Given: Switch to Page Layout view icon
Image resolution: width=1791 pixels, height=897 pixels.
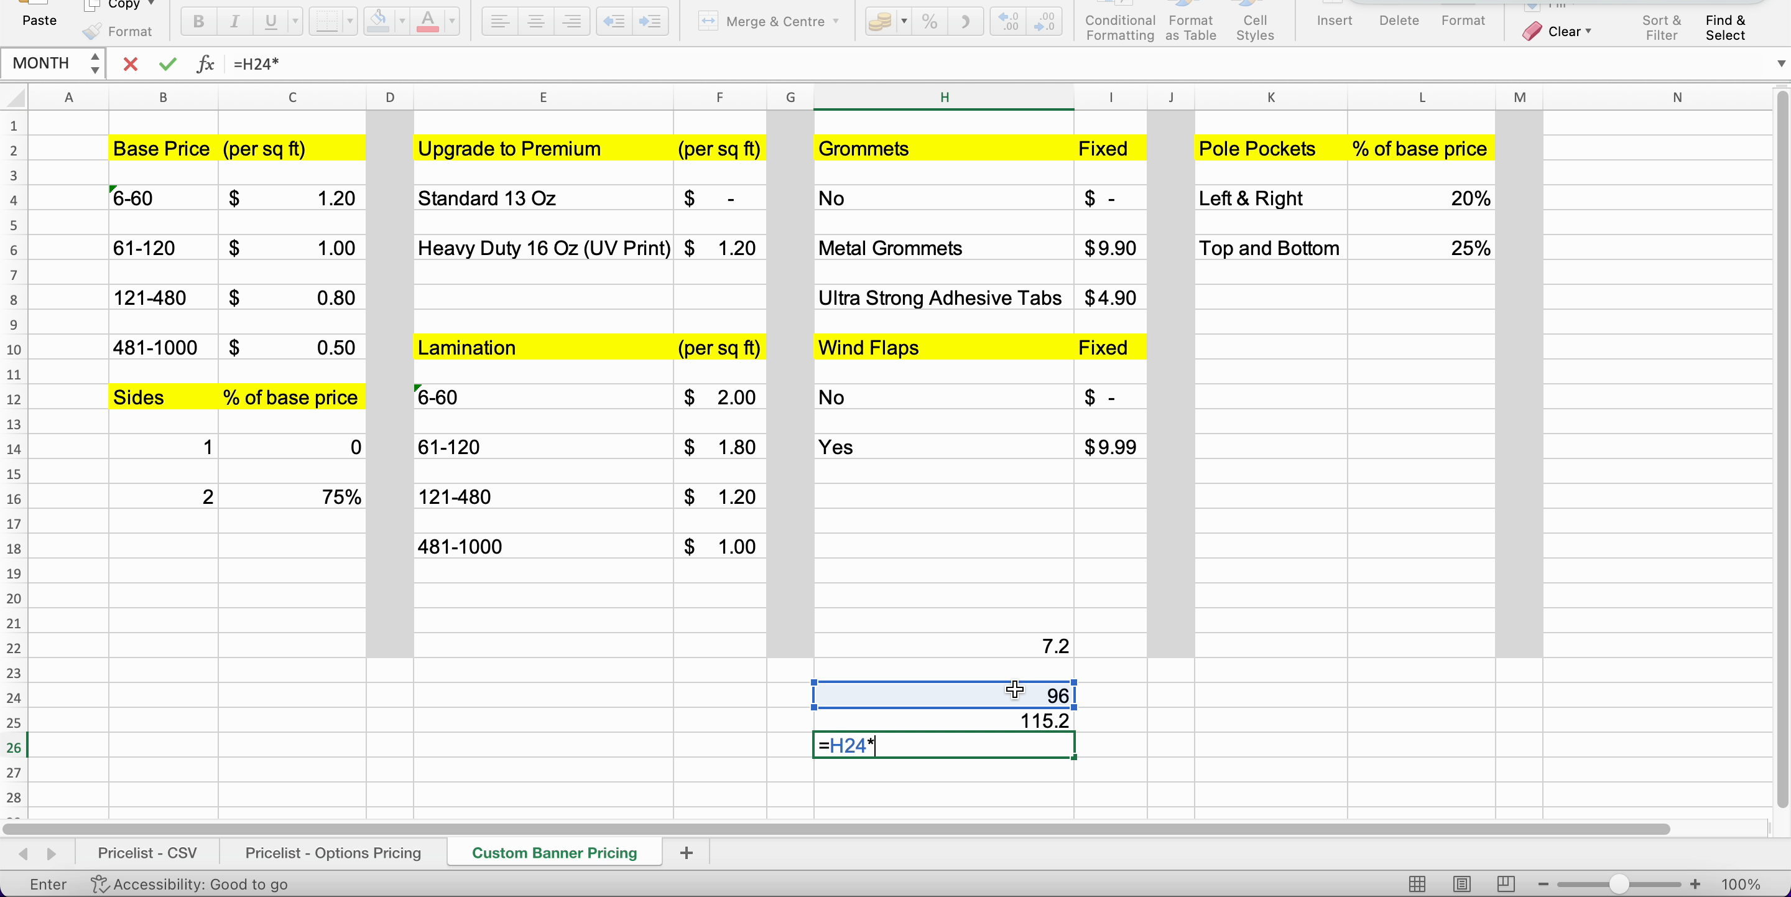Looking at the screenshot, I should click(x=1461, y=884).
